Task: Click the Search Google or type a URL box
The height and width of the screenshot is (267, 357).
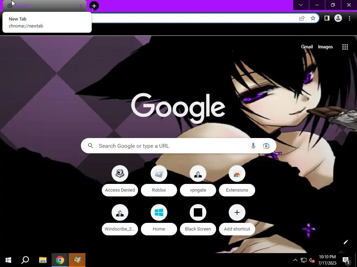Action: [x=178, y=146]
